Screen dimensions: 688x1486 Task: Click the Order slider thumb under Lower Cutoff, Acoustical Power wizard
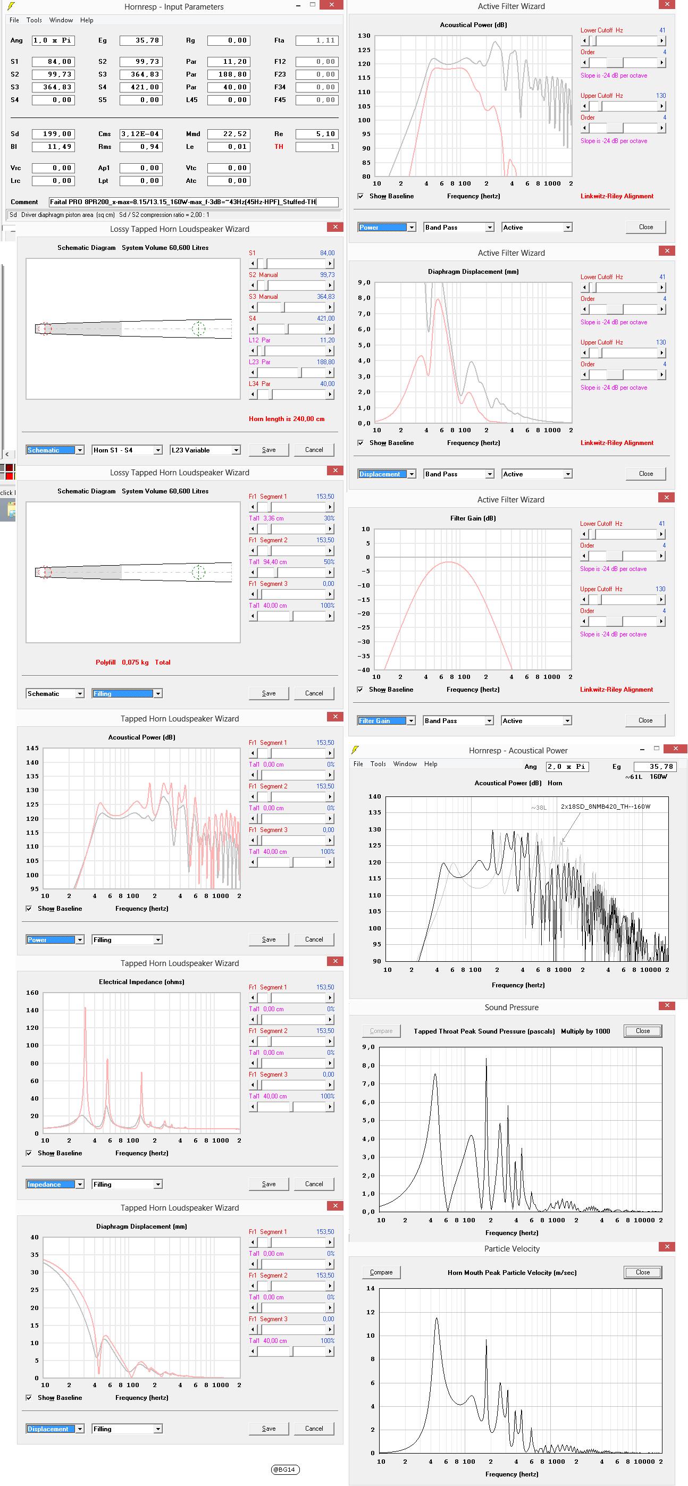click(x=615, y=63)
